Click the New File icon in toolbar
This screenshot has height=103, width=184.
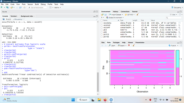pos(2,7)
